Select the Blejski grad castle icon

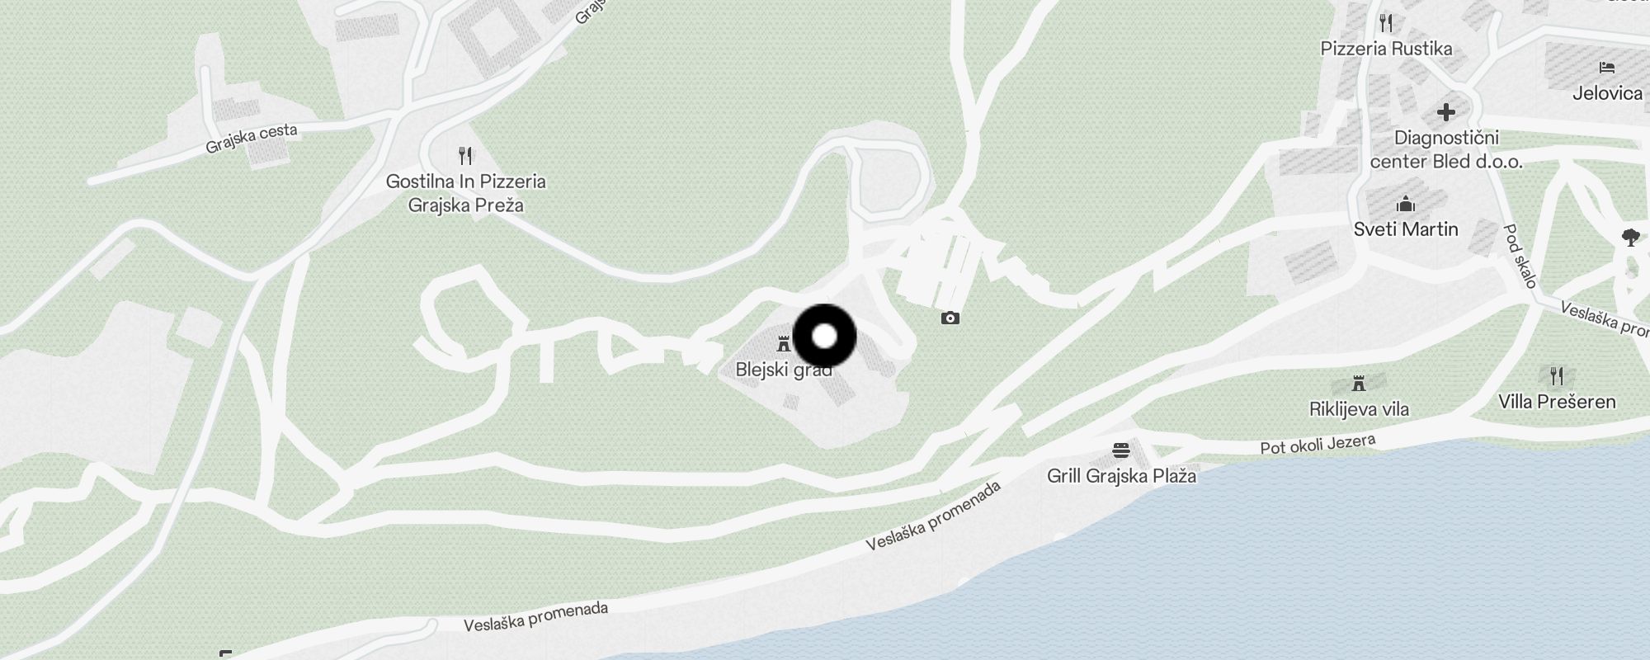(x=784, y=344)
